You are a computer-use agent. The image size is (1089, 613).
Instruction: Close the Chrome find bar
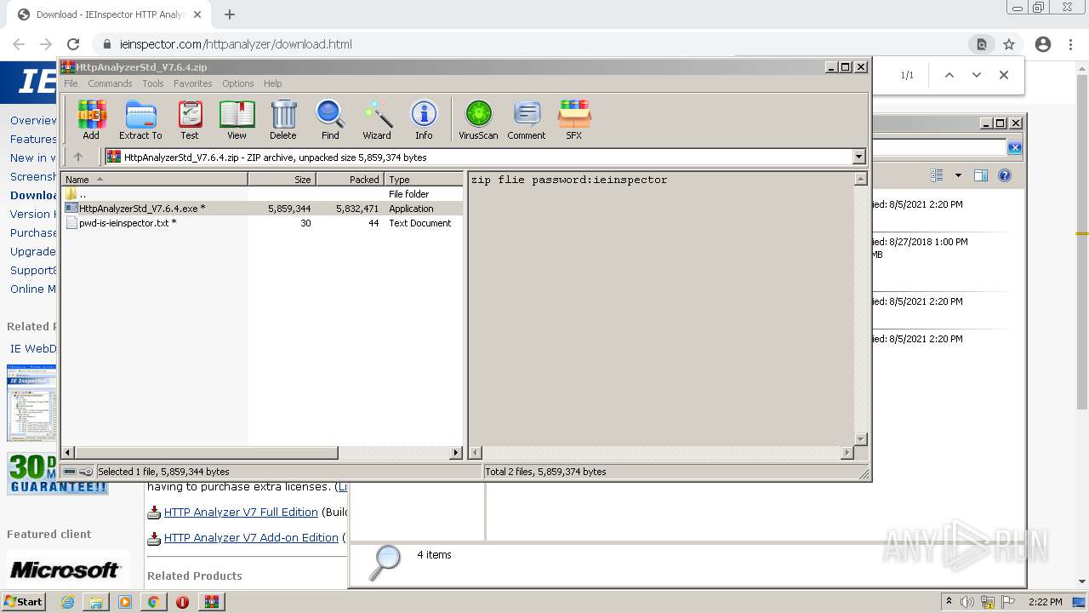tap(1004, 75)
